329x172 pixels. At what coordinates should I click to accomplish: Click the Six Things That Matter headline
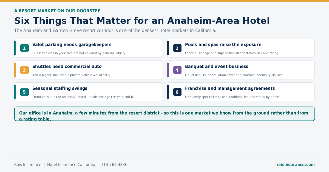click(x=142, y=21)
